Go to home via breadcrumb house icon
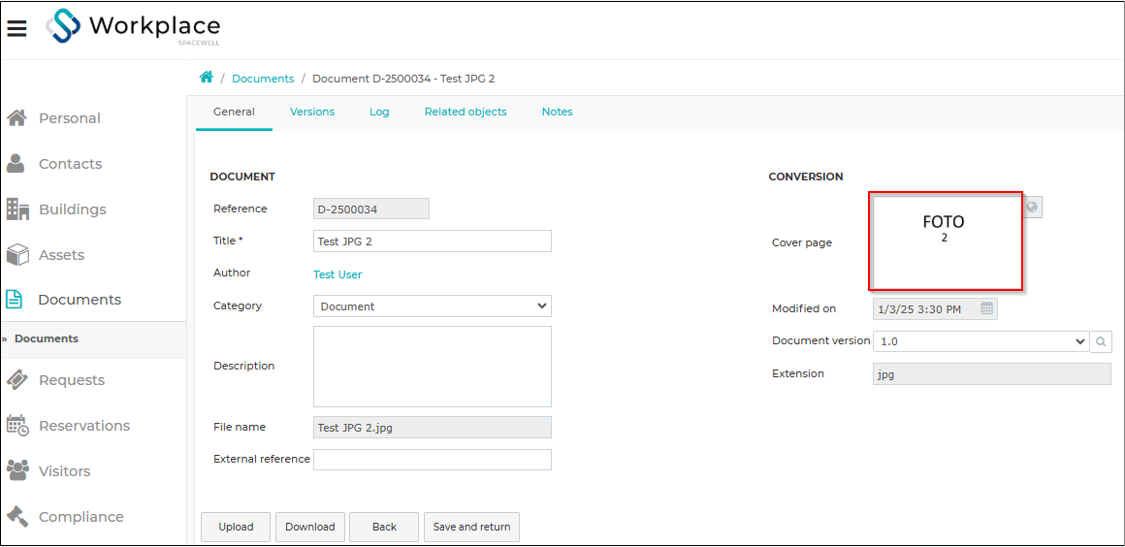 [207, 78]
